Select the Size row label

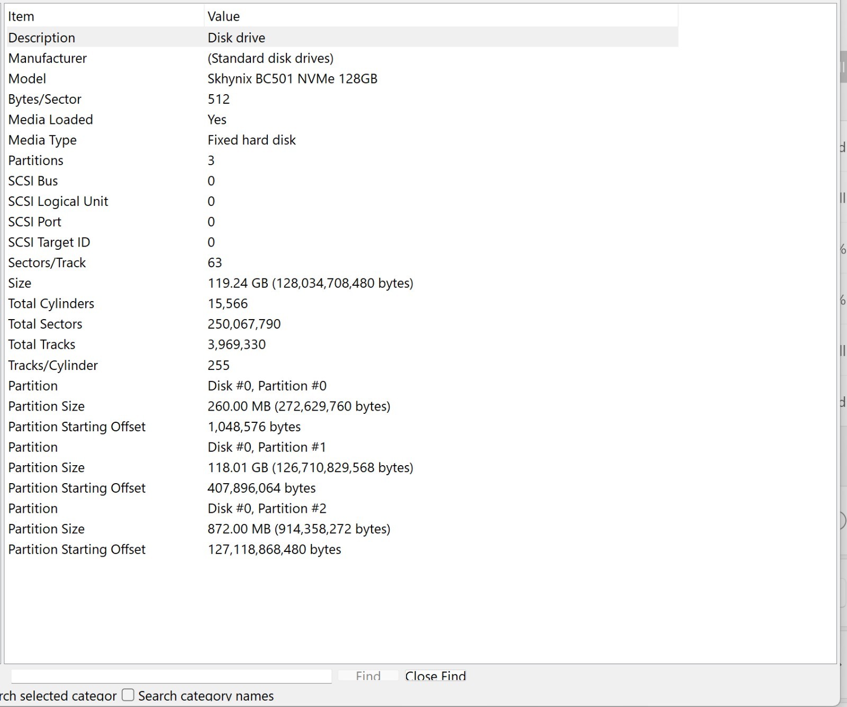pyautogui.click(x=20, y=283)
